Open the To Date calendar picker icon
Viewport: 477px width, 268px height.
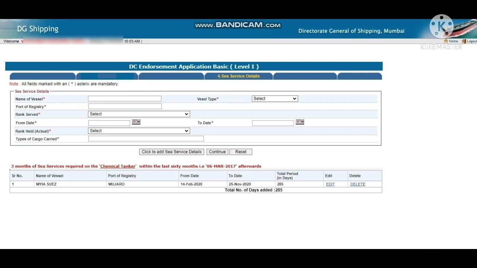coord(300,122)
